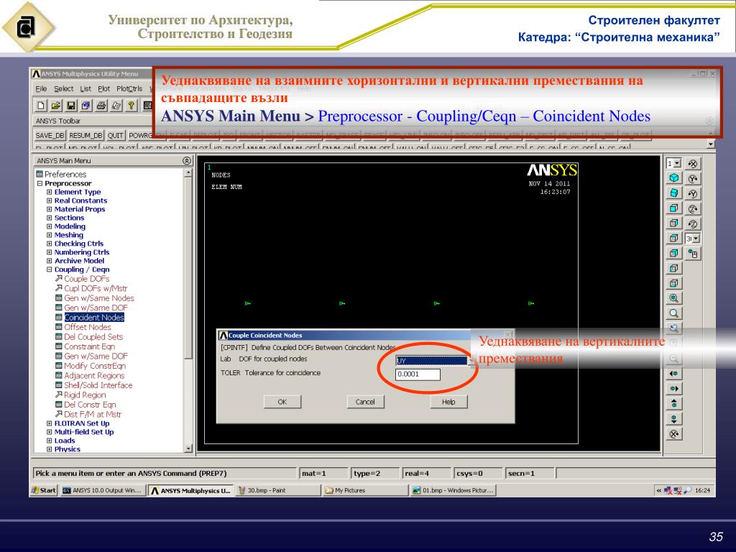The height and width of the screenshot is (552, 736).
Task: Collapse the ANSYS Main Menu panel chevron
Action: tap(186, 160)
